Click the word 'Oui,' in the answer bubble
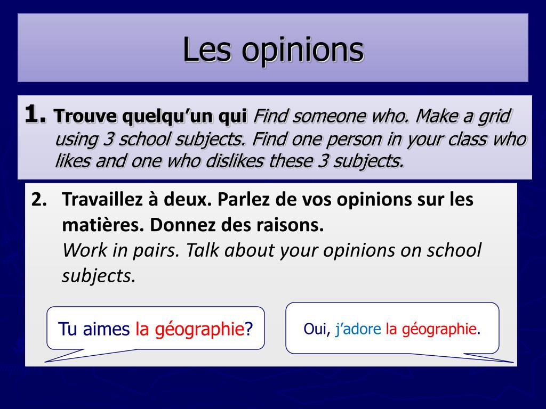The width and height of the screenshot is (546, 409). tap(317, 329)
